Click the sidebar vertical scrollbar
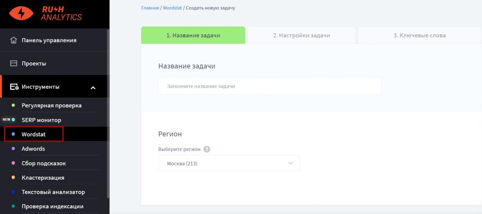 point(108,114)
